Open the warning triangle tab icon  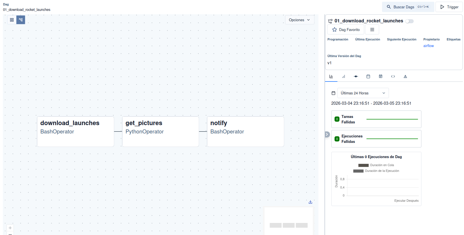click(x=405, y=76)
